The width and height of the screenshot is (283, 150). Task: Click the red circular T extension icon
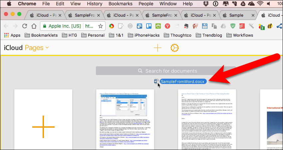click(167, 26)
